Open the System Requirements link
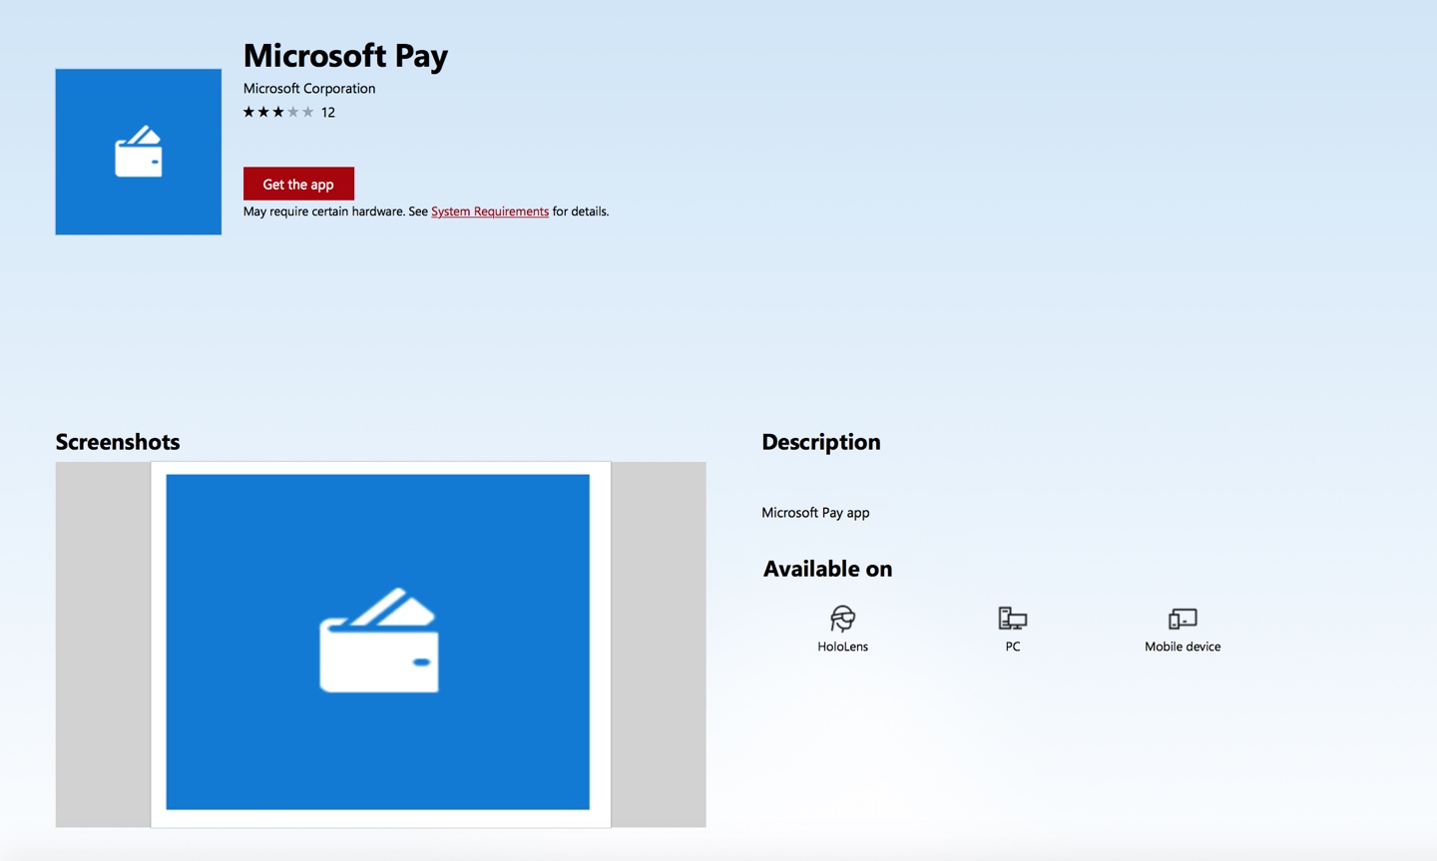The image size is (1437, 861). tap(490, 212)
